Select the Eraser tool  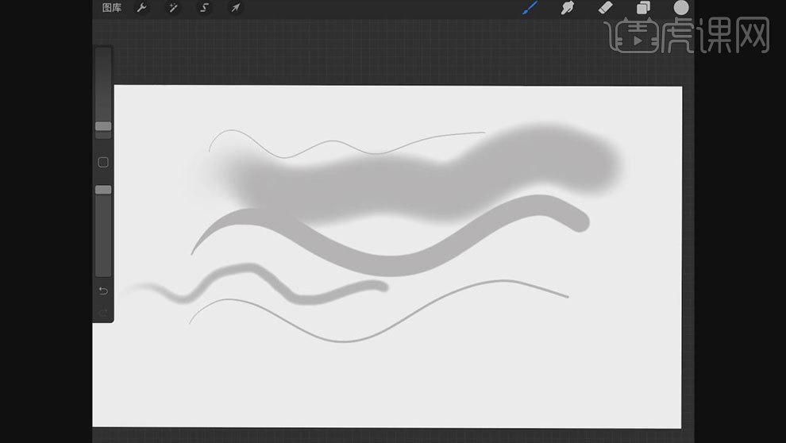click(606, 7)
